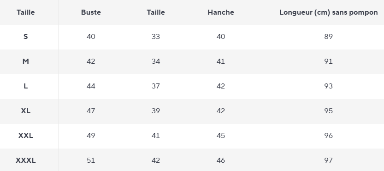Viewport: 384px width, 171px height.
Task: Click bust value 51 in XXXL row
Action: 91,160
